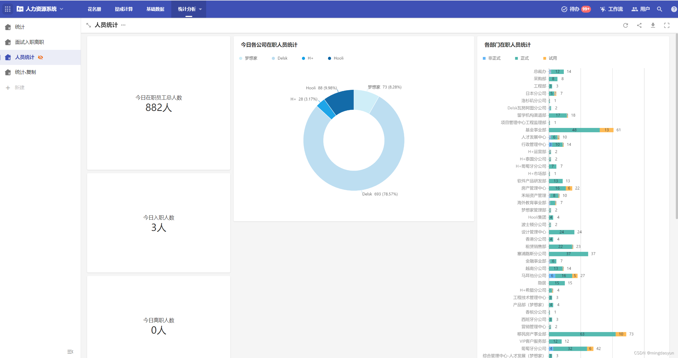Click the 人力资源系统 app logo icon

[x=20, y=9]
